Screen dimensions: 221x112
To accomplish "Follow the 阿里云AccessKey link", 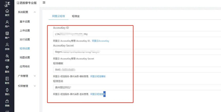I will (100, 41).
